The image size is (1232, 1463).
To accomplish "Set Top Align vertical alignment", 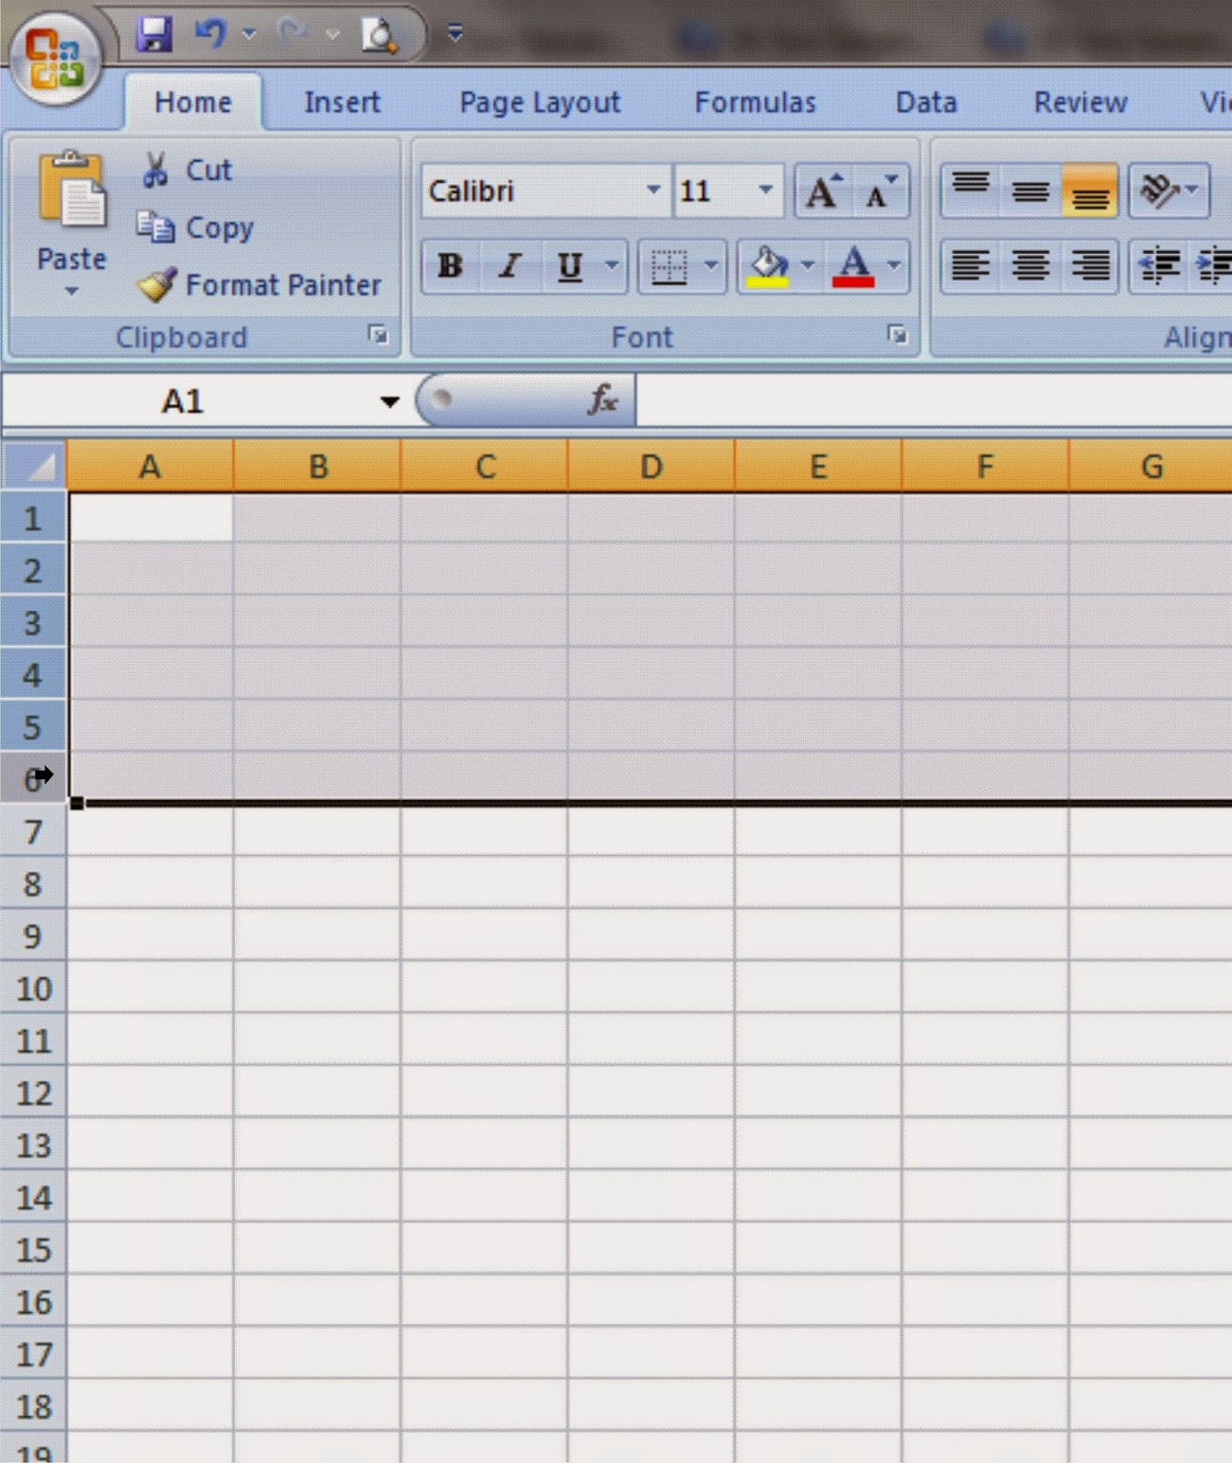I will point(970,191).
